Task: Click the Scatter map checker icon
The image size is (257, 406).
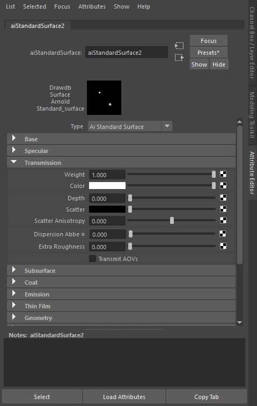Action: pos(223,209)
